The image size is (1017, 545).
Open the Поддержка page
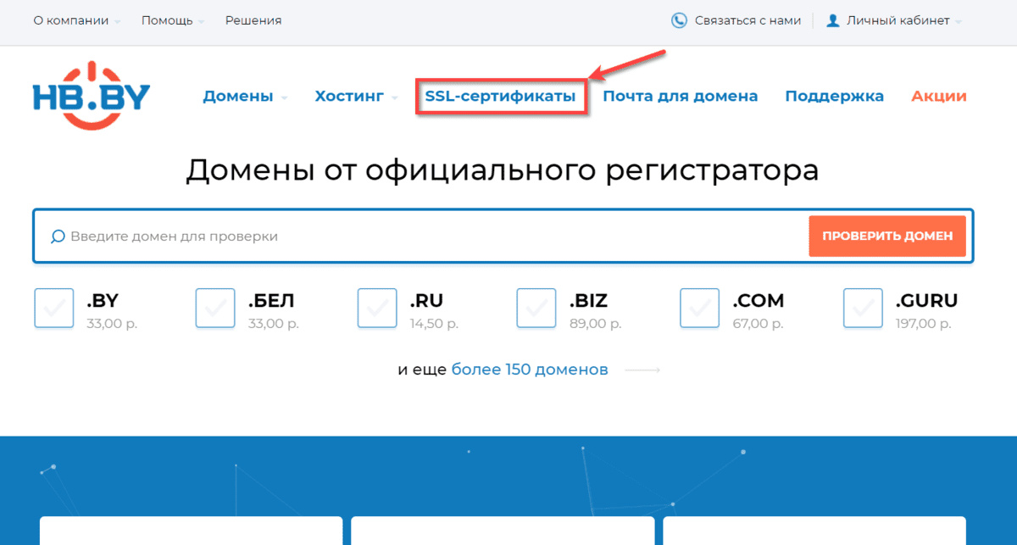click(834, 96)
